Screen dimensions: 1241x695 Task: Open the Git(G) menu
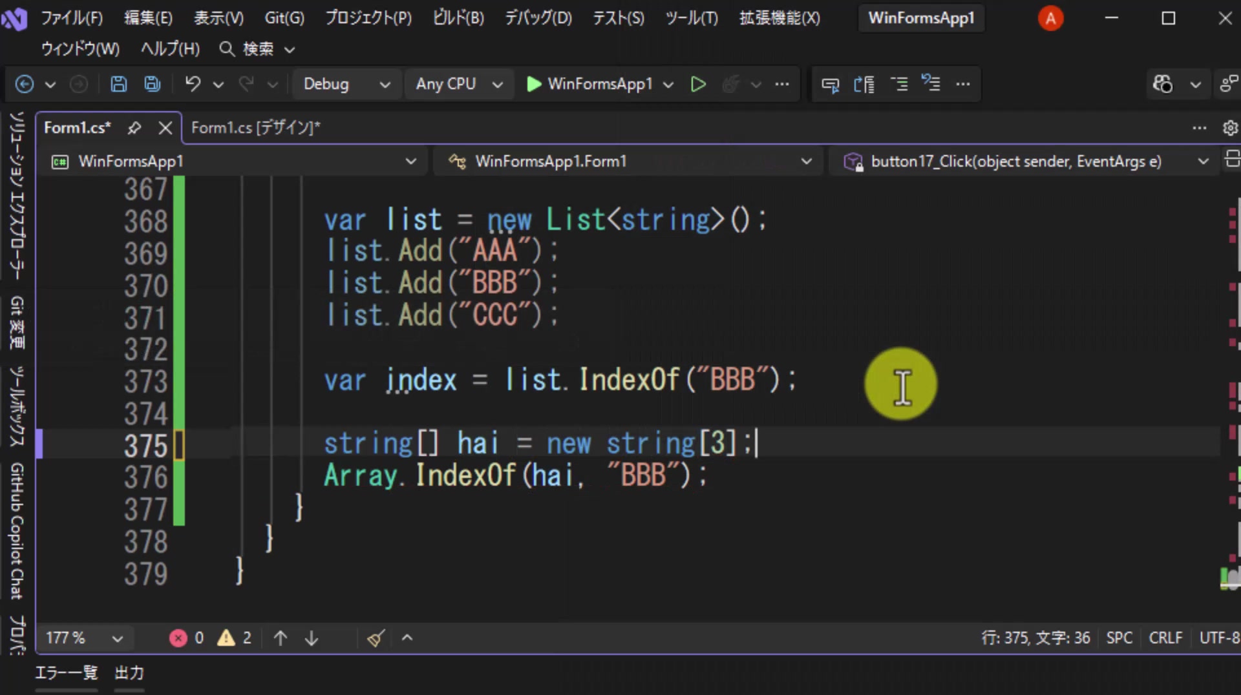(284, 18)
